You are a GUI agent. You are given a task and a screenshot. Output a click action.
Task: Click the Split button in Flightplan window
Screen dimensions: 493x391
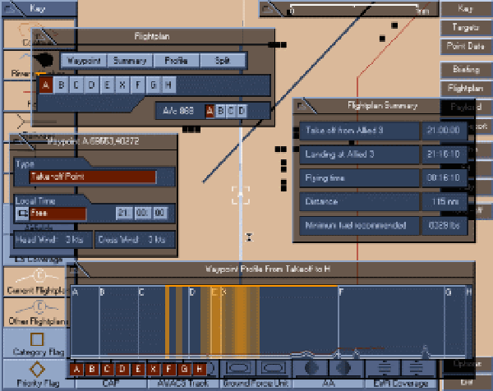pos(223,61)
